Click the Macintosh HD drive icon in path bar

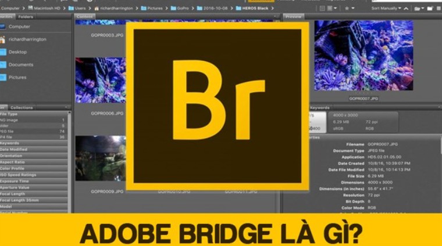(30, 8)
